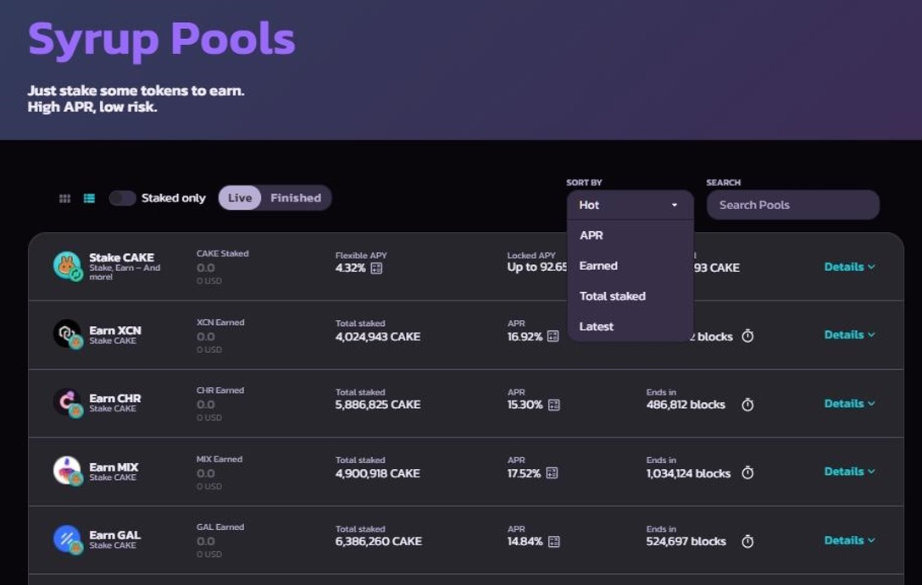
Task: Expand Details for Earn GAL pool
Action: [849, 540]
